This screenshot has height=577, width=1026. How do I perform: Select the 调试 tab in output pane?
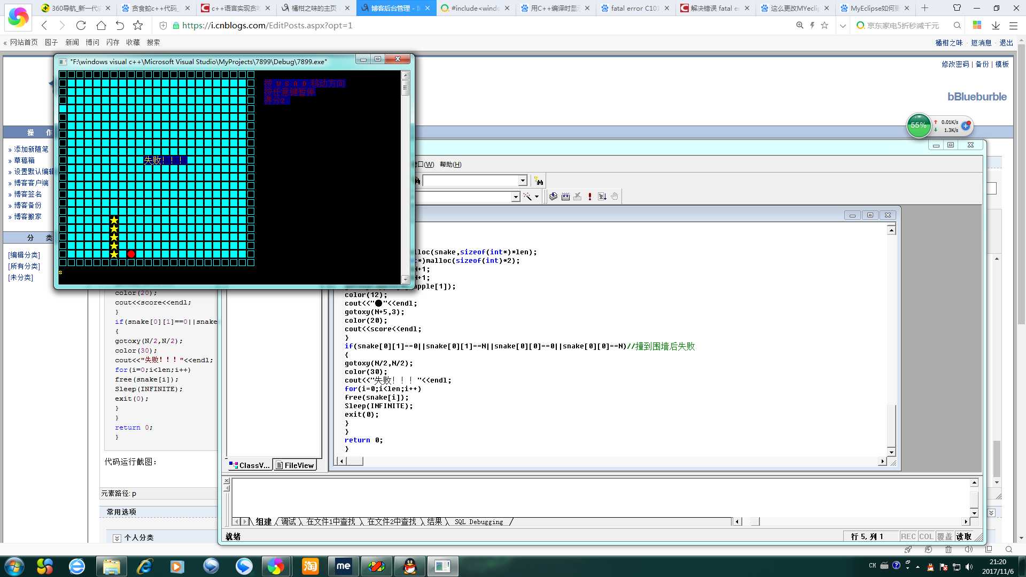click(x=288, y=522)
